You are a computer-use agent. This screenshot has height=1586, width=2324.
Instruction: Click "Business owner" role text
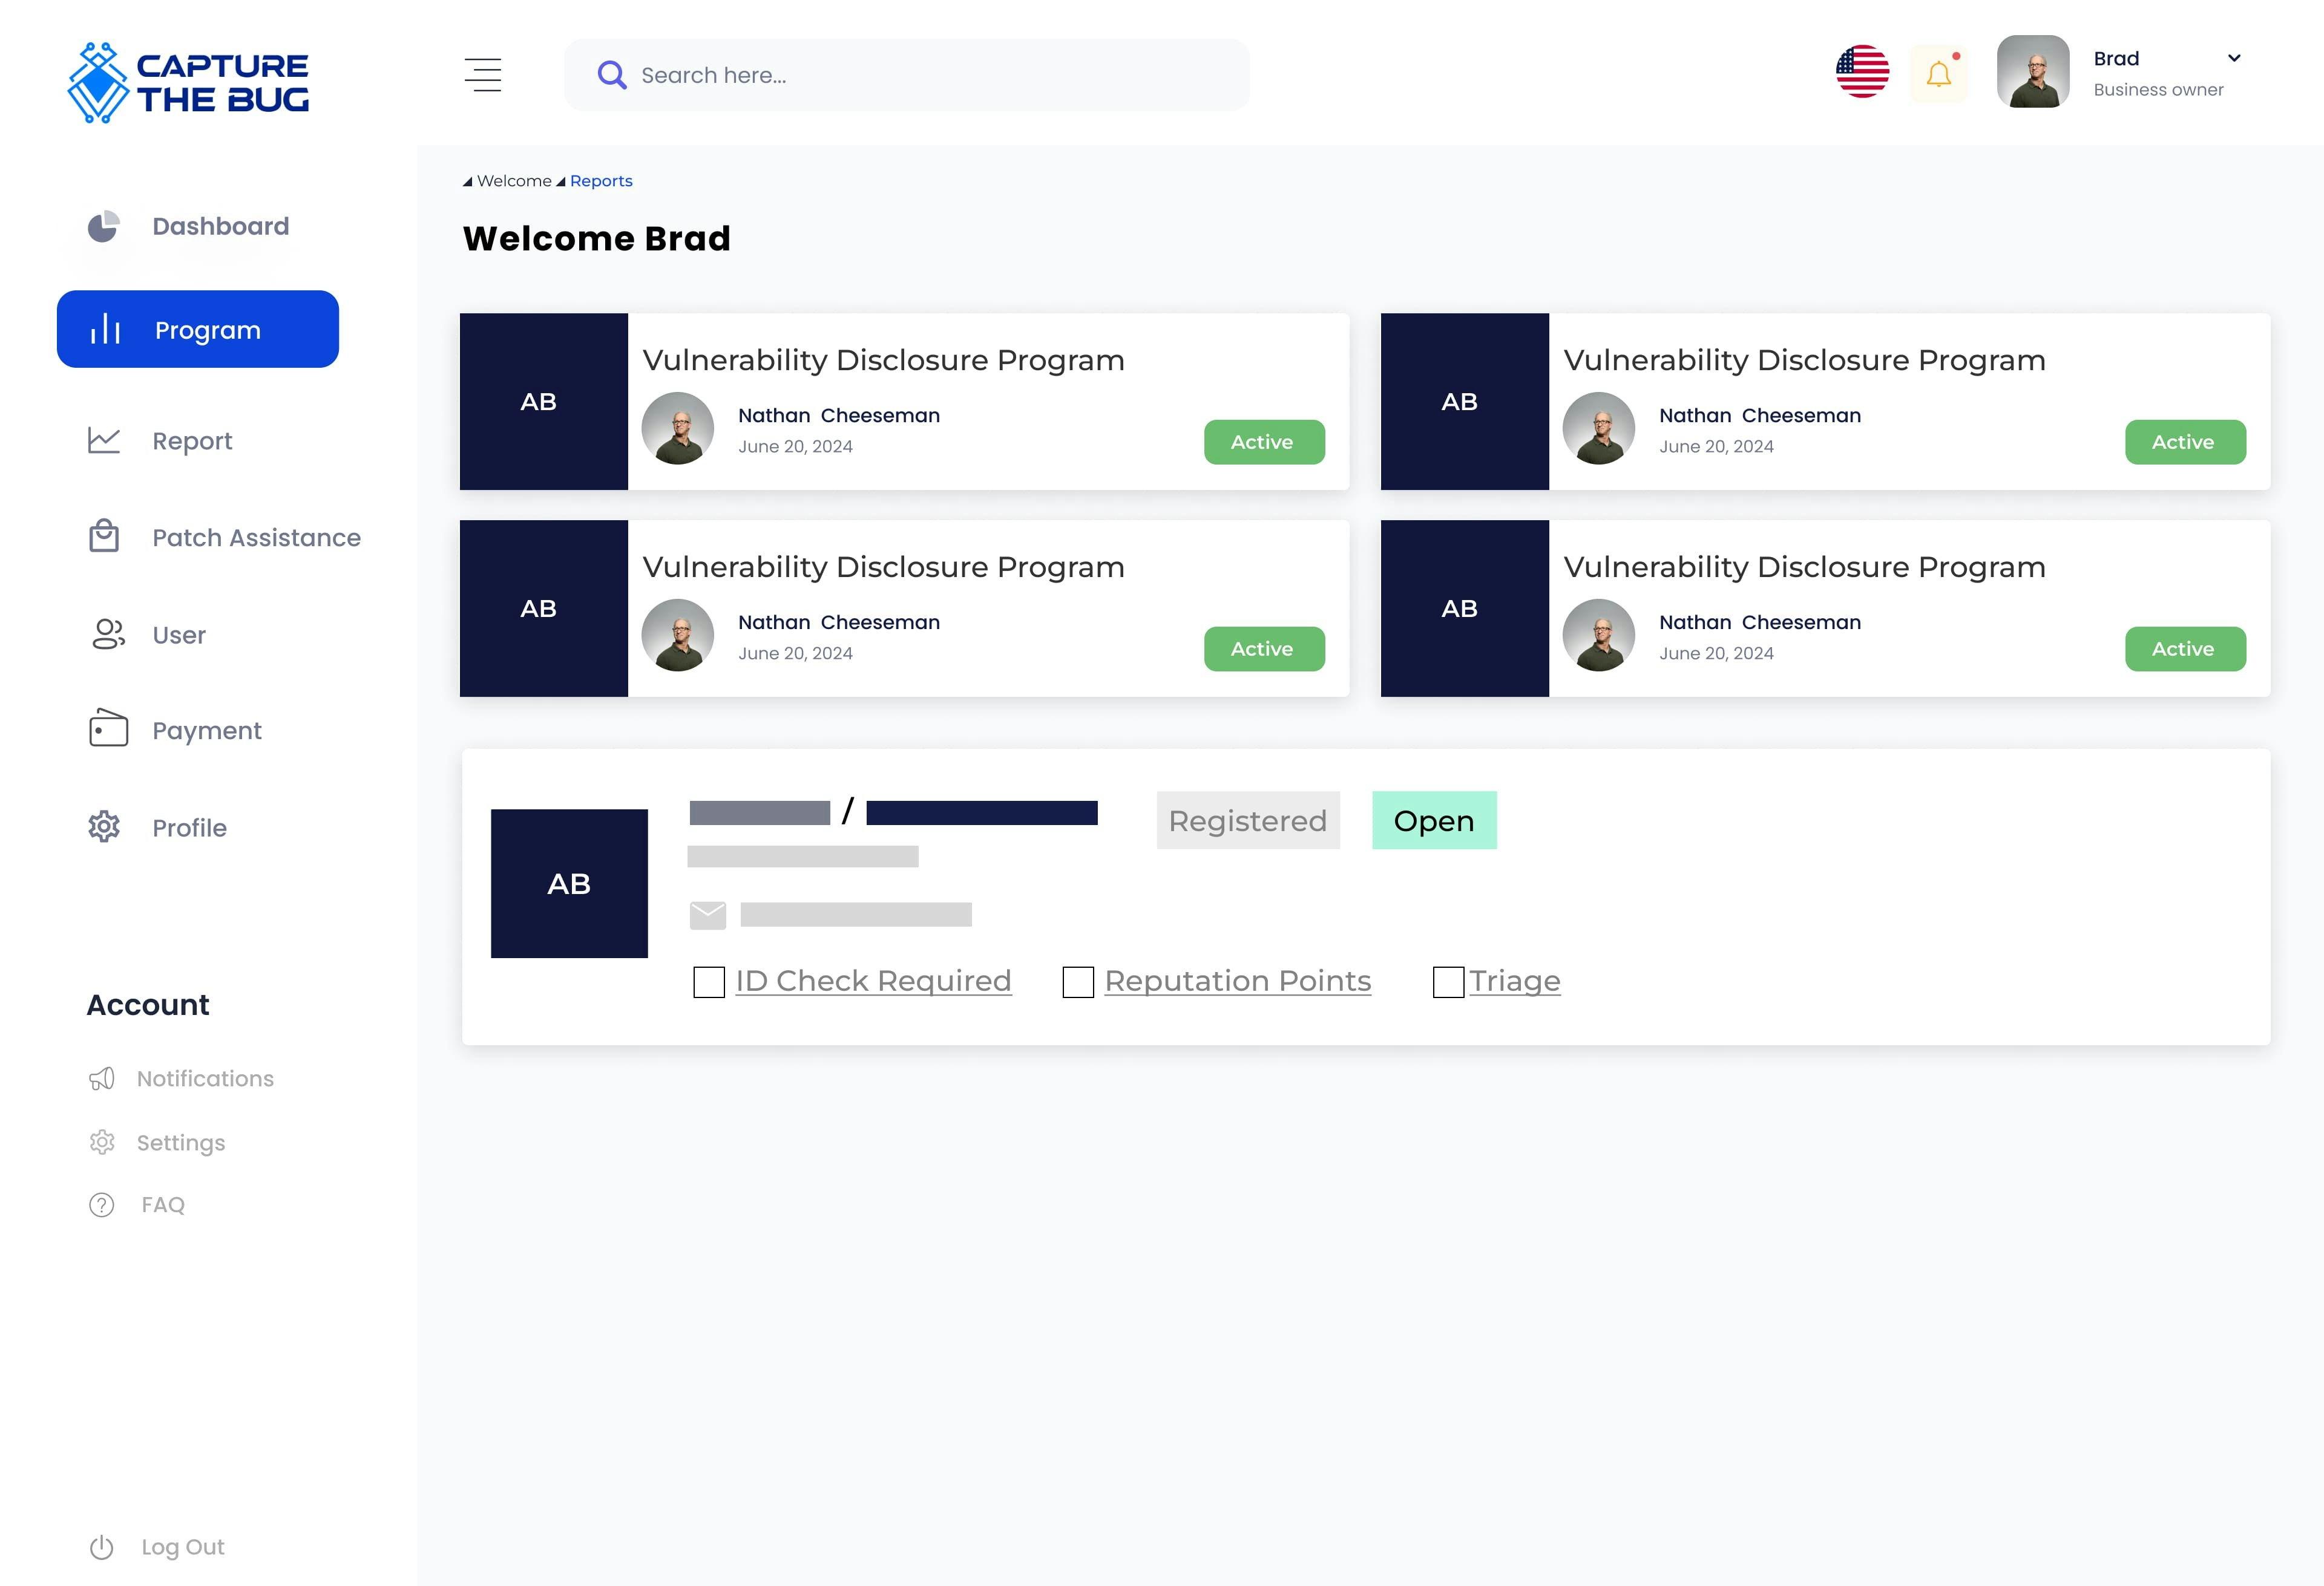tap(2158, 90)
